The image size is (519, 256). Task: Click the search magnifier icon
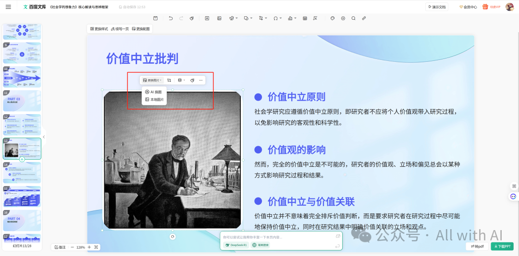coord(354,19)
